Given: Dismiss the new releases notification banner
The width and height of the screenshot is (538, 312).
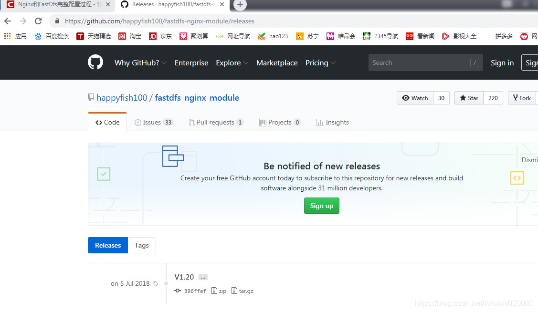Looking at the screenshot, I should [x=529, y=160].
